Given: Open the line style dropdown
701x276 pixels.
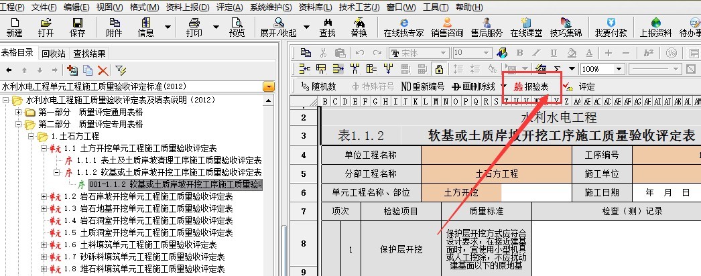Looking at the screenshot, I should click(x=677, y=69).
